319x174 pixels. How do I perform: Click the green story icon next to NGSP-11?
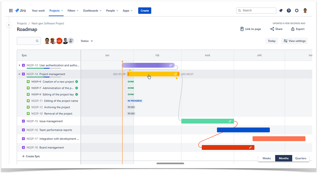(28, 101)
